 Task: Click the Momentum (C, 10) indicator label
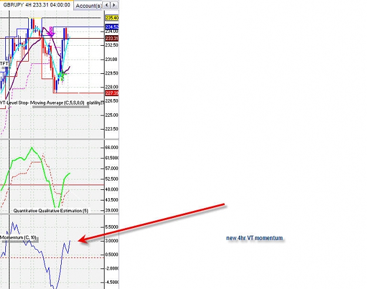pos(18,237)
